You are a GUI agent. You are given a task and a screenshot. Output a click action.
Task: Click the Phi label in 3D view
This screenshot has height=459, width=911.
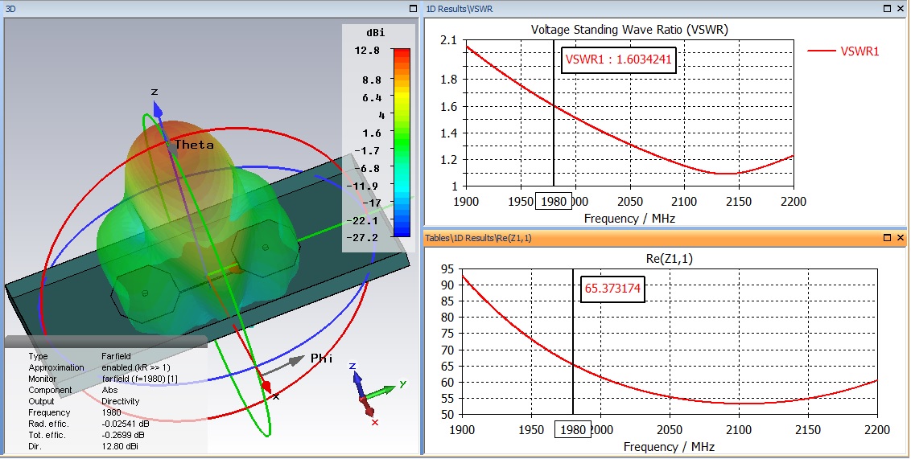[x=322, y=359]
